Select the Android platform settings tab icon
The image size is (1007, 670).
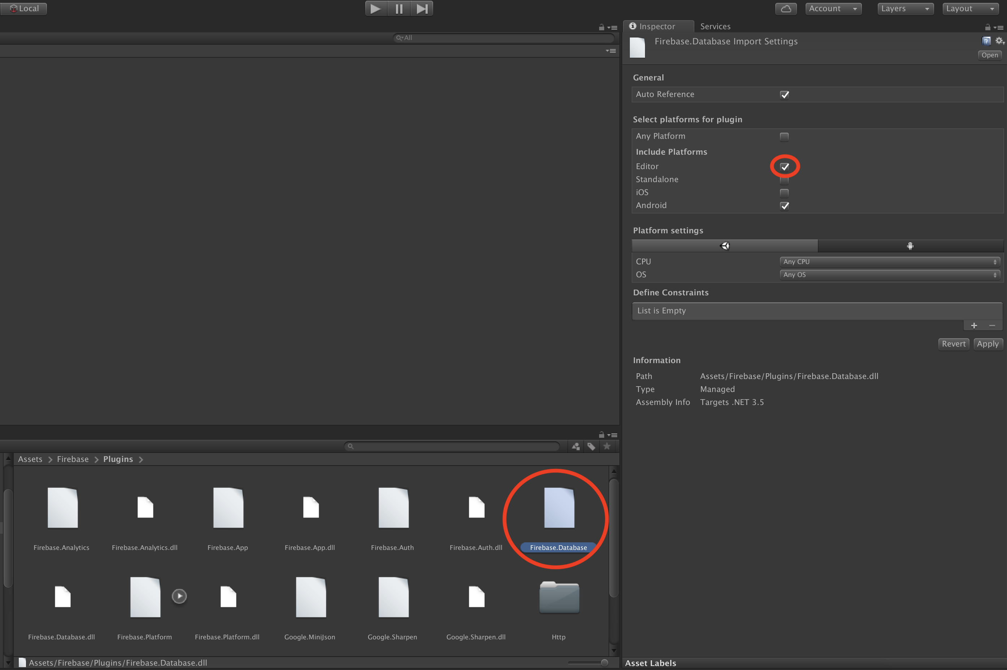(x=910, y=246)
